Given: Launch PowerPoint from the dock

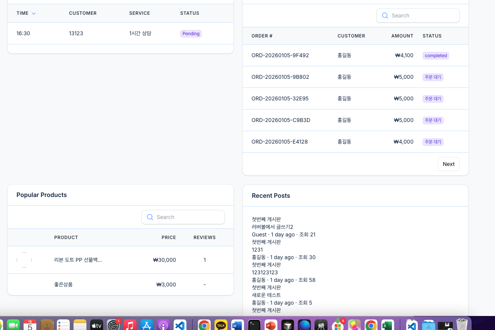Looking at the screenshot, I should [271, 325].
